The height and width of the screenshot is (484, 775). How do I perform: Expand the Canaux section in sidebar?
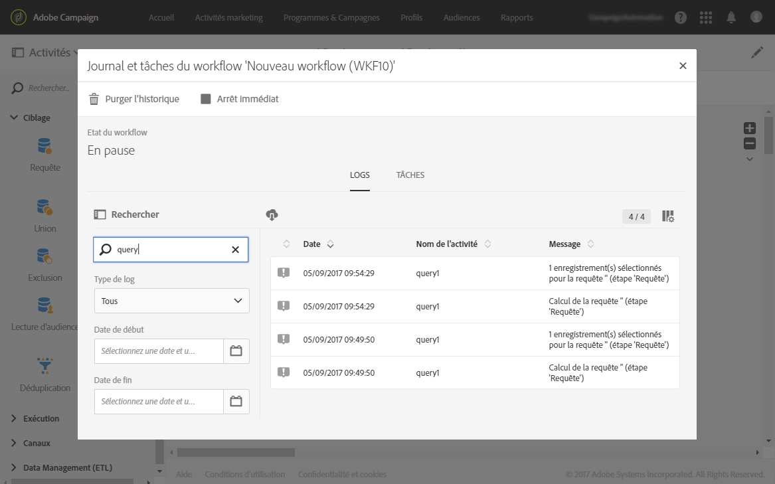tap(37, 443)
